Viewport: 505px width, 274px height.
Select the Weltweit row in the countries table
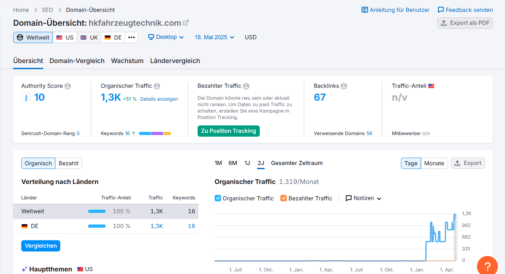[106, 211]
